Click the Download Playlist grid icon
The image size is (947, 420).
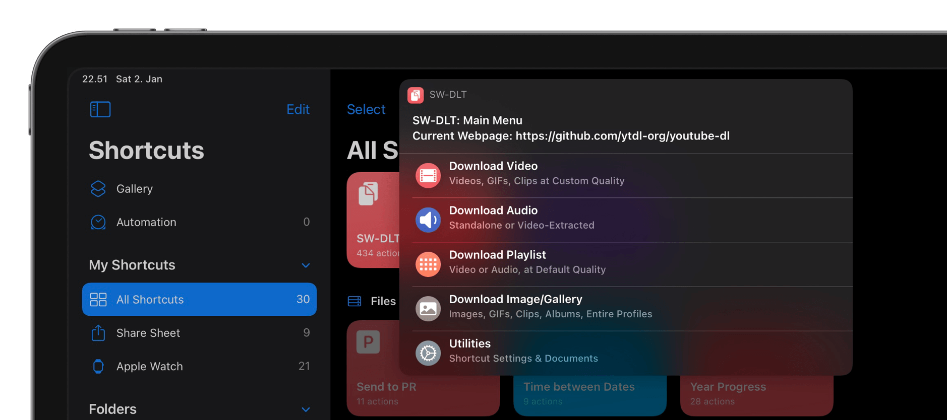click(x=428, y=264)
